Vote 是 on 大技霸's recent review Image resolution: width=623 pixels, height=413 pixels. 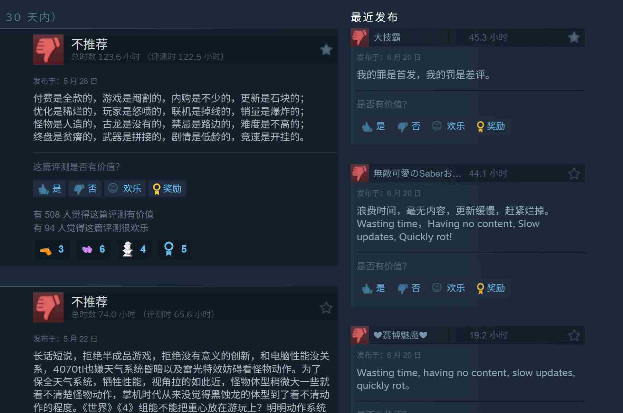coord(373,126)
